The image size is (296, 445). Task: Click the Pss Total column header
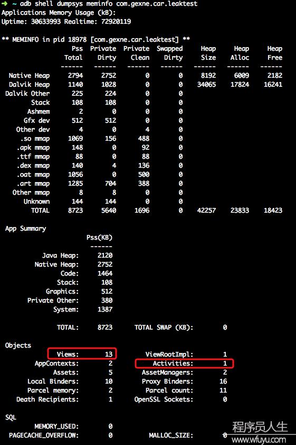click(73, 53)
